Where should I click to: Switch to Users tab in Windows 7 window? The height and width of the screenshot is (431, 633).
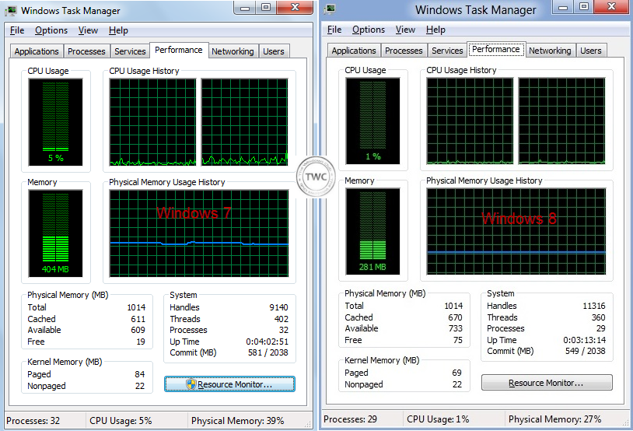click(x=274, y=51)
